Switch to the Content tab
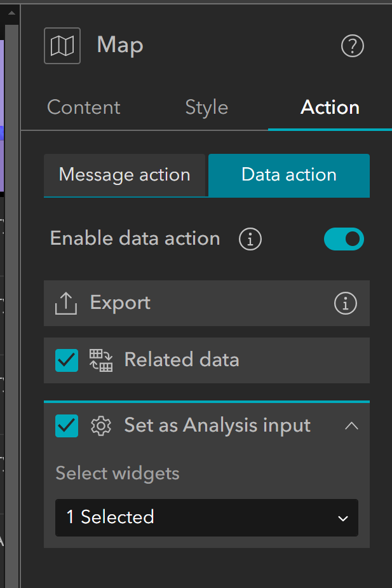The height and width of the screenshot is (588, 392). tap(84, 107)
